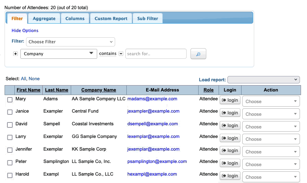
Task: Open email link hexampl@example.com
Action: pos(152,174)
